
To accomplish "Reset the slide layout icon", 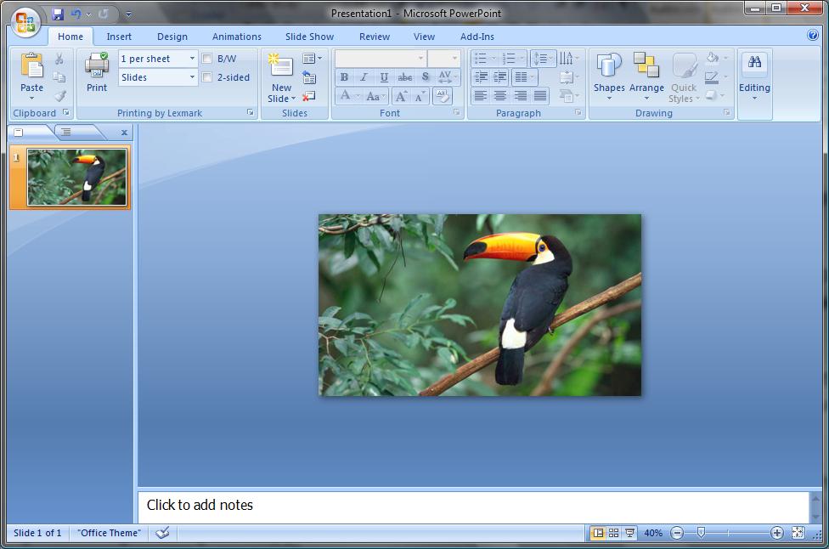I will [x=309, y=77].
